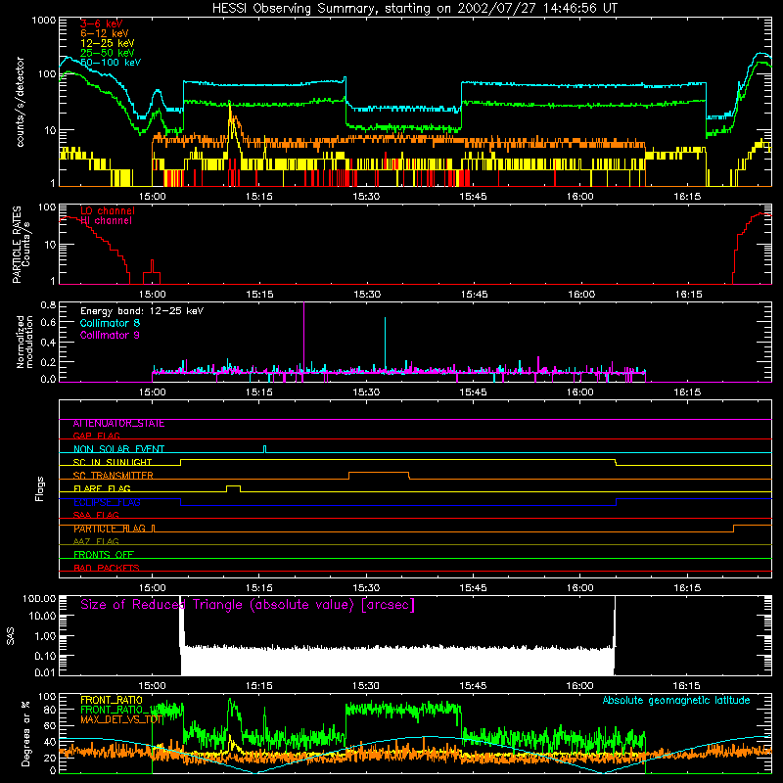Click the yellow FRONT_RATIO legend entry
The width and height of the screenshot is (783, 783).
pyautogui.click(x=112, y=700)
